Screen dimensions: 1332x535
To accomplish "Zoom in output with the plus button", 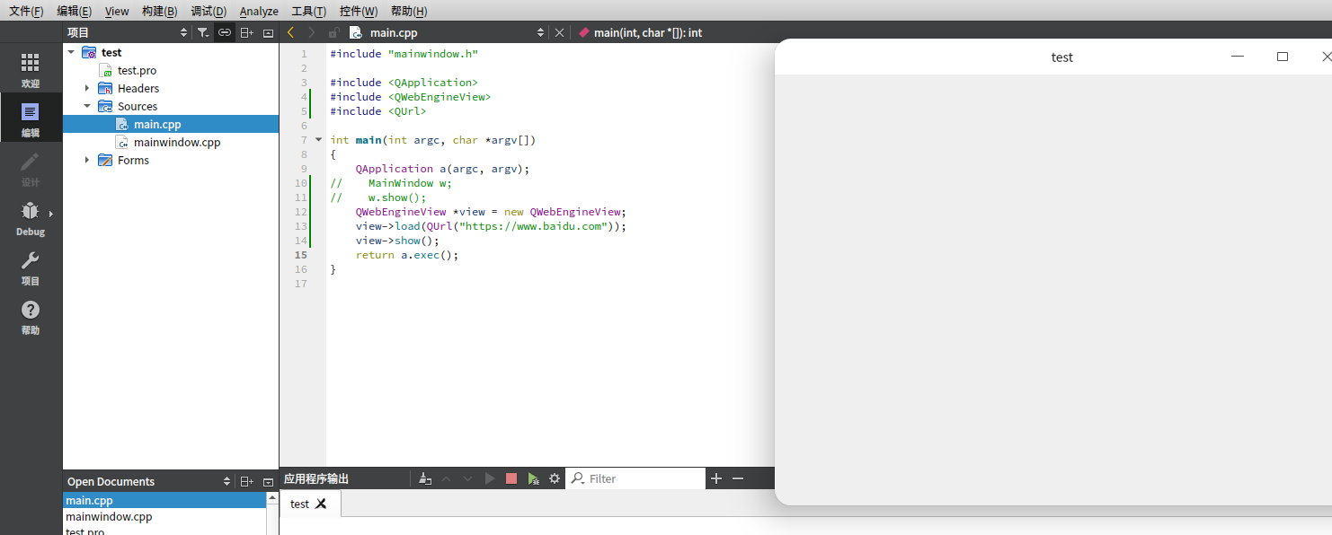I will tap(716, 478).
